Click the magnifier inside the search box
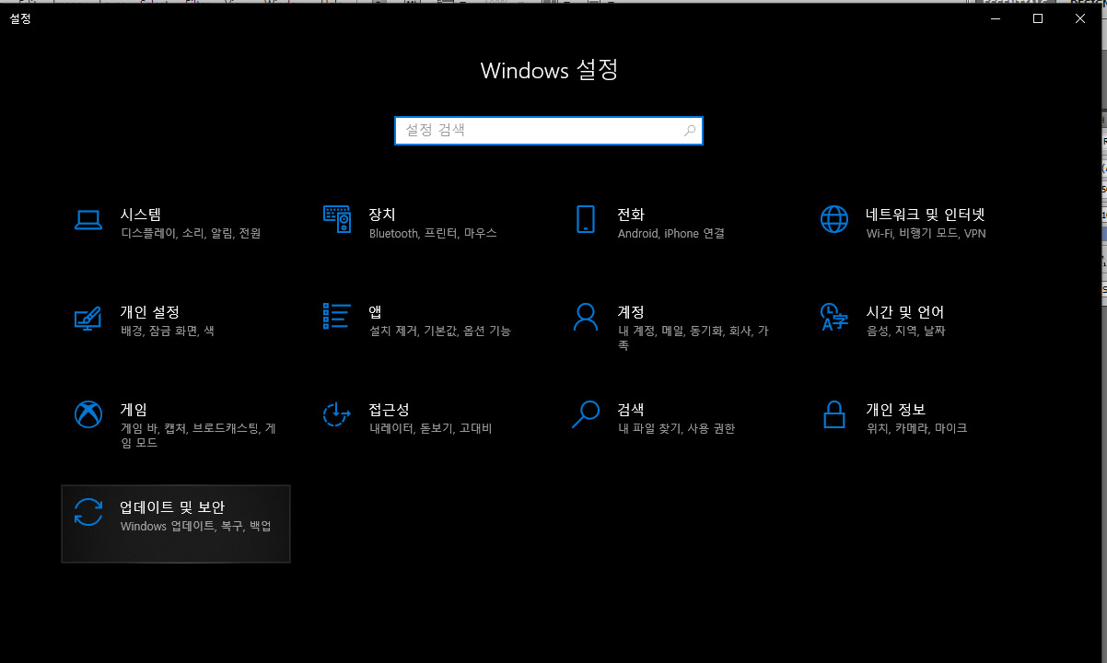Screen dimensions: 1107x663 (690, 131)
